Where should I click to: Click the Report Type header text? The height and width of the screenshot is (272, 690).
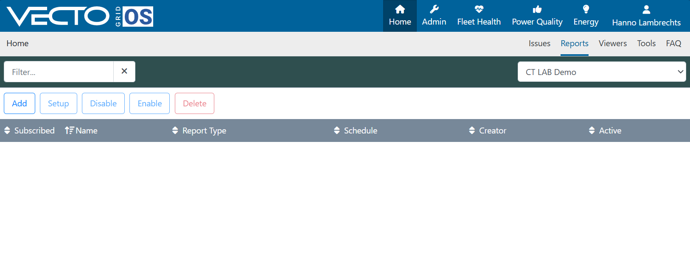204,131
